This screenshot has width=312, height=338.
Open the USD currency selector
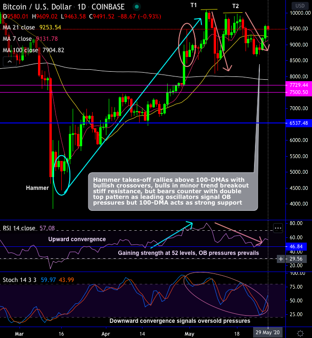tap(300, 6)
